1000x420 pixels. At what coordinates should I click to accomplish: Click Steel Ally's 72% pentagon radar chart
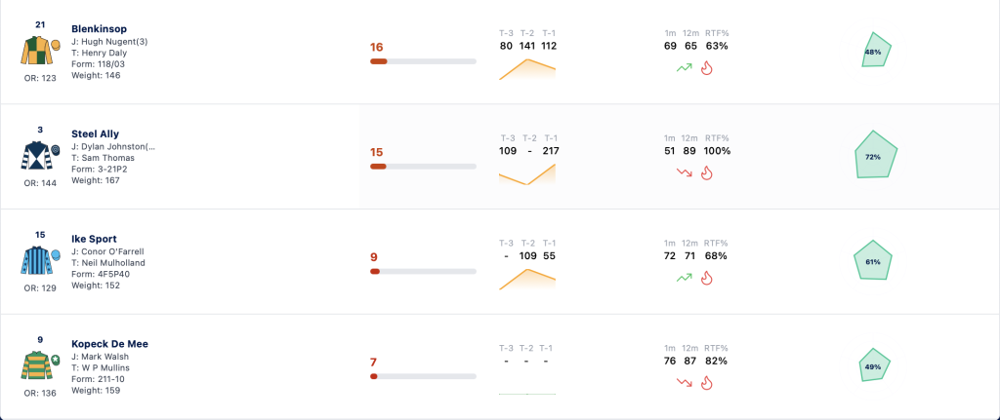pos(876,155)
